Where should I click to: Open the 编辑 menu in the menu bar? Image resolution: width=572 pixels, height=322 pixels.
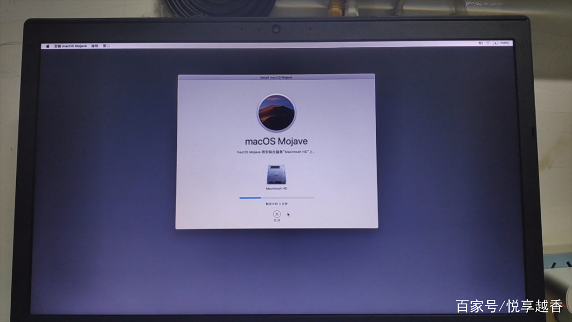click(x=95, y=46)
